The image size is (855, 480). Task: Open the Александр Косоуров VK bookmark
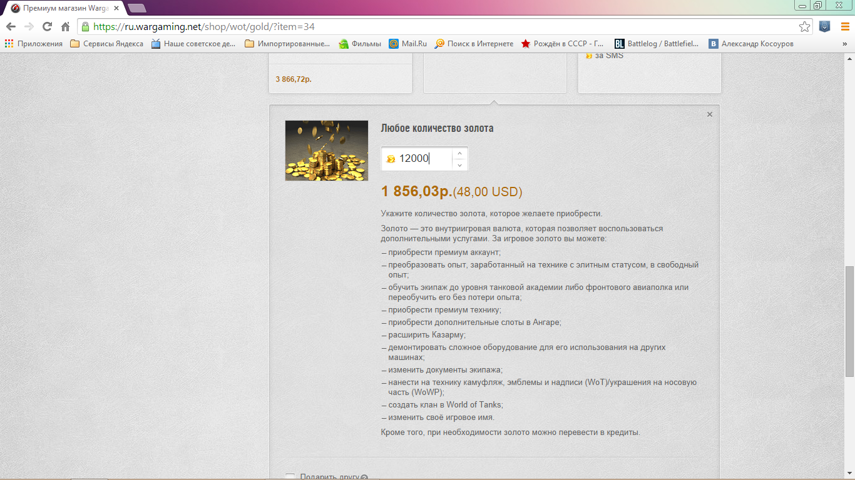click(x=751, y=43)
